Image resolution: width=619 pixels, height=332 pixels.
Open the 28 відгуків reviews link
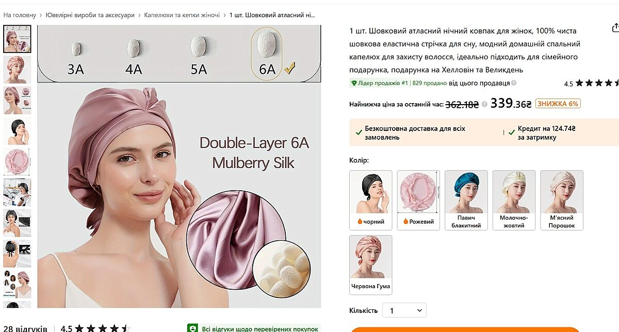tap(25, 328)
